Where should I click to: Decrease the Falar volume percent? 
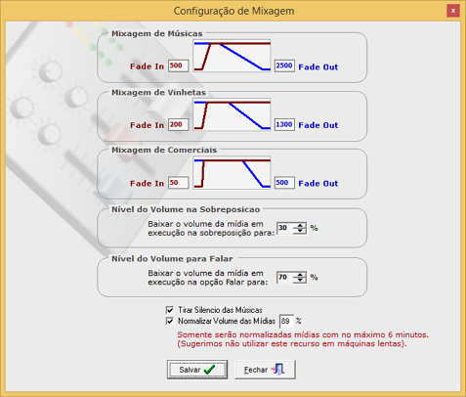pyautogui.click(x=300, y=280)
